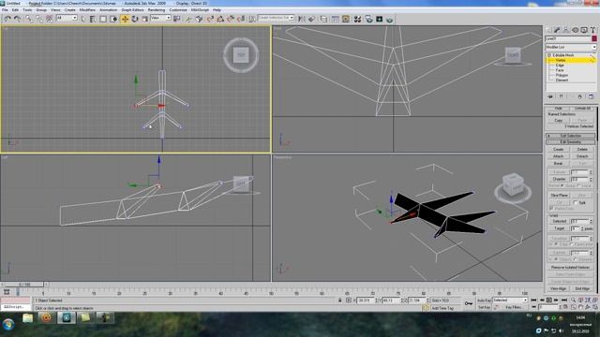The width and height of the screenshot is (600, 337).
Task: Open the Reference Coordinate System View dropdown
Action: pyautogui.click(x=160, y=18)
